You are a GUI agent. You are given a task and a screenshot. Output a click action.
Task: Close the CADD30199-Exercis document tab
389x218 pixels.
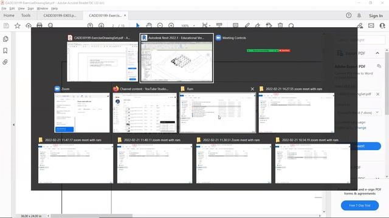pyautogui.click(x=125, y=15)
